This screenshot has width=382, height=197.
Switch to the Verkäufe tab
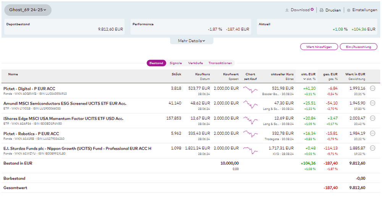point(195,63)
